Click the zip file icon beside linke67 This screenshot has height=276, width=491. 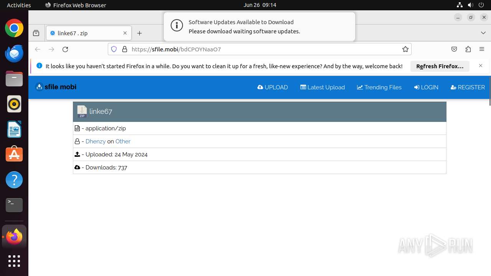tap(82, 112)
